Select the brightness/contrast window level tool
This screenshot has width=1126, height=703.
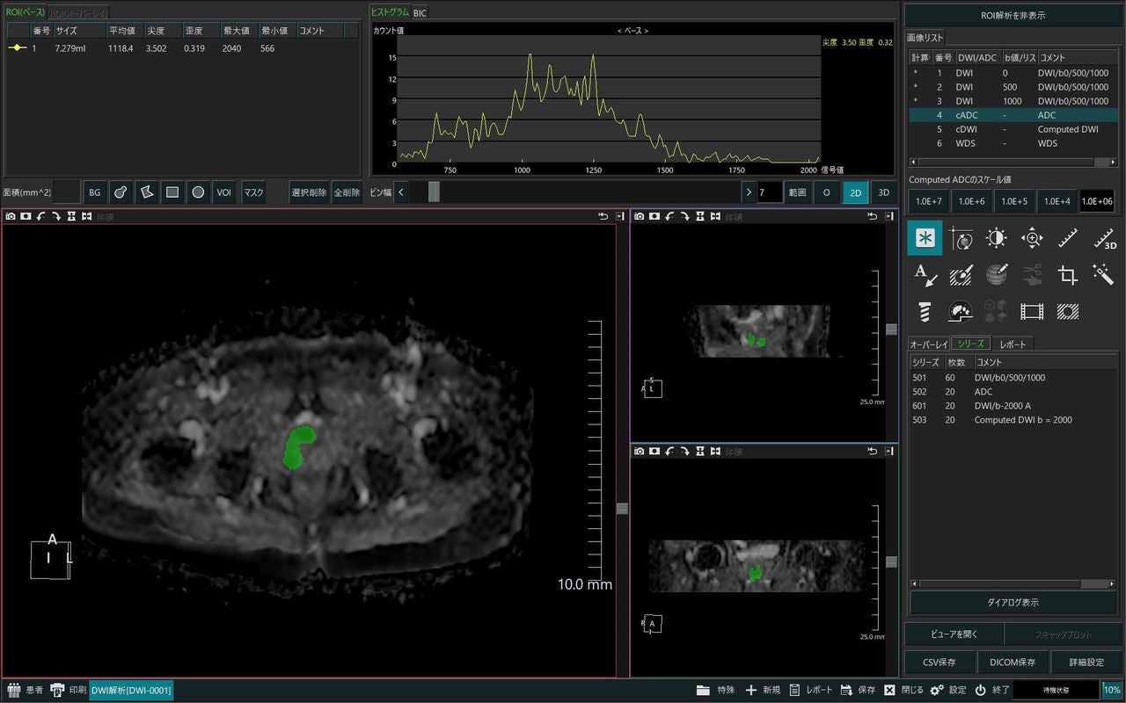click(996, 238)
